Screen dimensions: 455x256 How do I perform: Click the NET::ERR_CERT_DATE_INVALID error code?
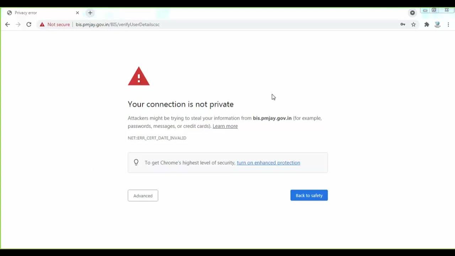(x=157, y=138)
